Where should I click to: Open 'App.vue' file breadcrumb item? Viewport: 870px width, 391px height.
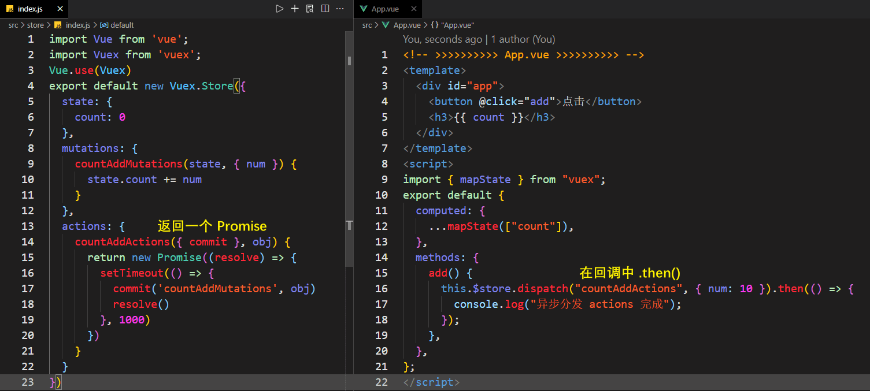click(x=407, y=25)
